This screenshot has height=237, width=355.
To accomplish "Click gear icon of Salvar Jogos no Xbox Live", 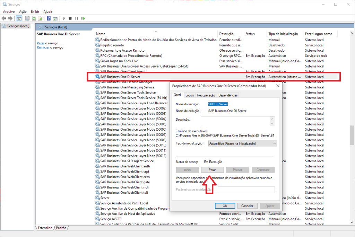I will [x=97, y=61].
